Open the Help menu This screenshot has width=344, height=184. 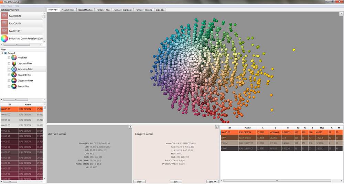17,6
